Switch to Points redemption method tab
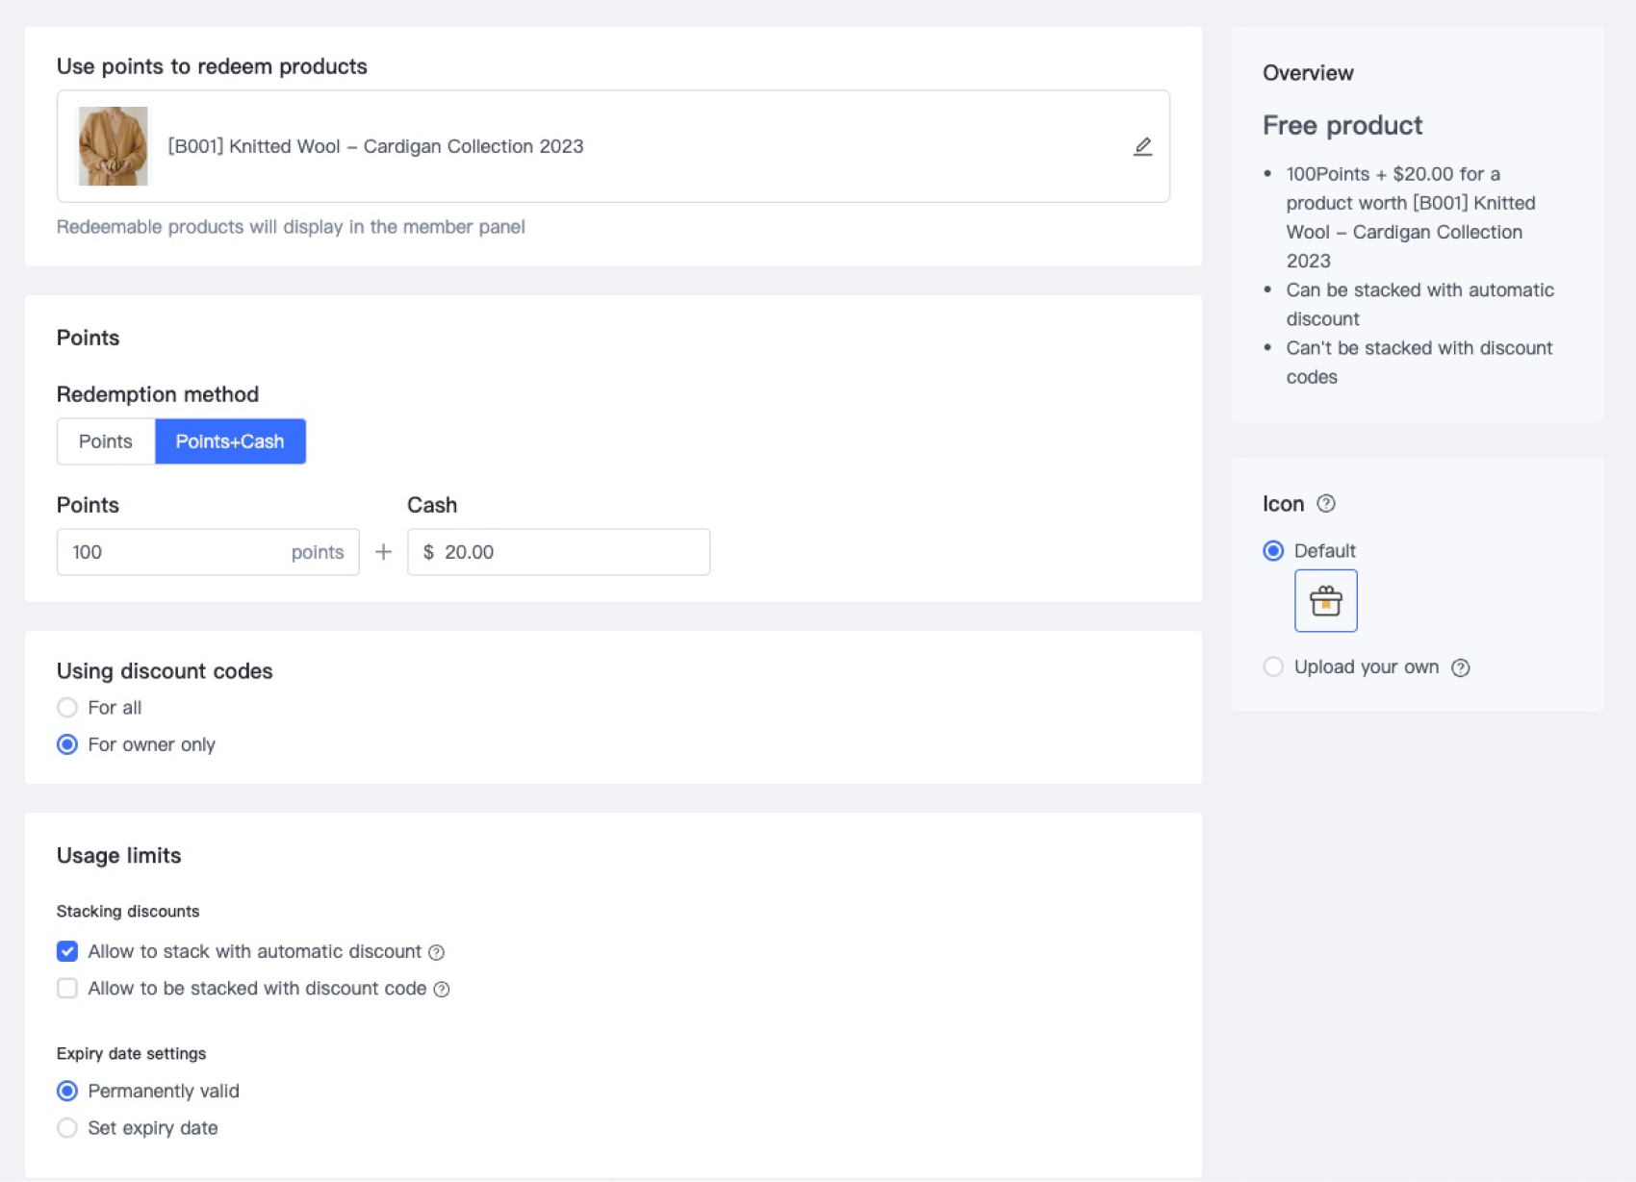This screenshot has width=1636, height=1182. (106, 441)
